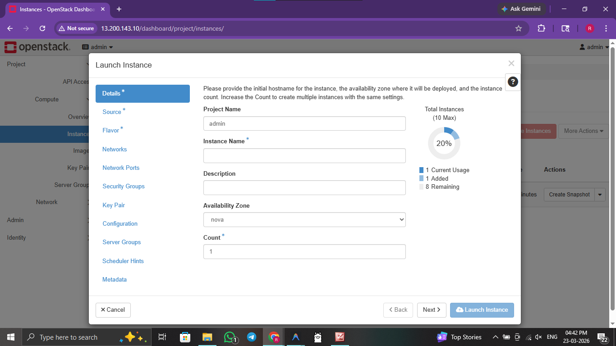Open WhatsApp from the taskbar
Screen dimensions: 616x346
point(230,337)
